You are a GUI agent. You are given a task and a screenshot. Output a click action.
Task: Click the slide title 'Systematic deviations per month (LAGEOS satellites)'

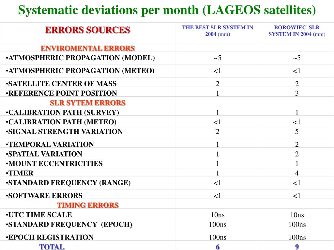pyautogui.click(x=167, y=10)
